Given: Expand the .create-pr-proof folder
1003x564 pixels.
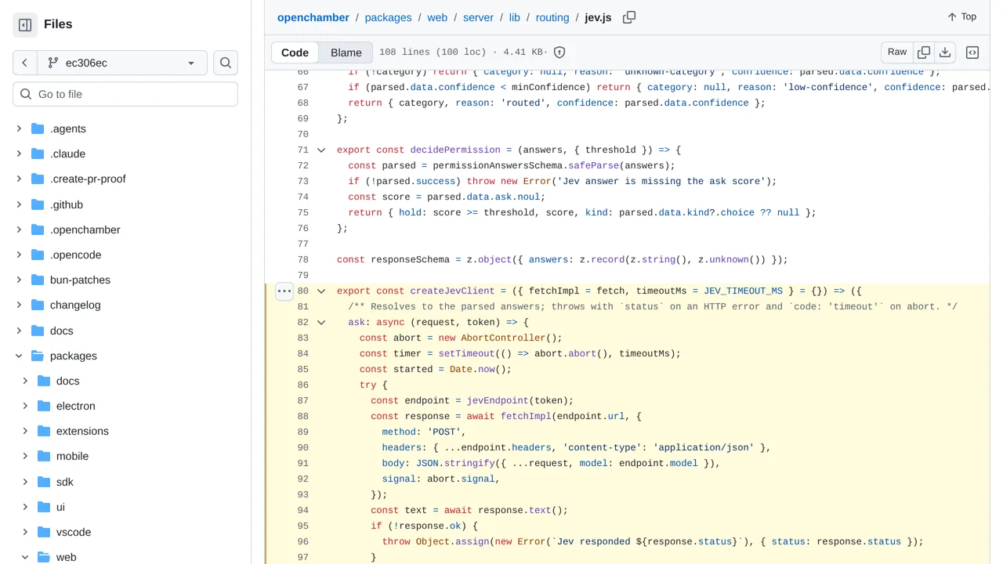Looking at the screenshot, I should pyautogui.click(x=19, y=179).
